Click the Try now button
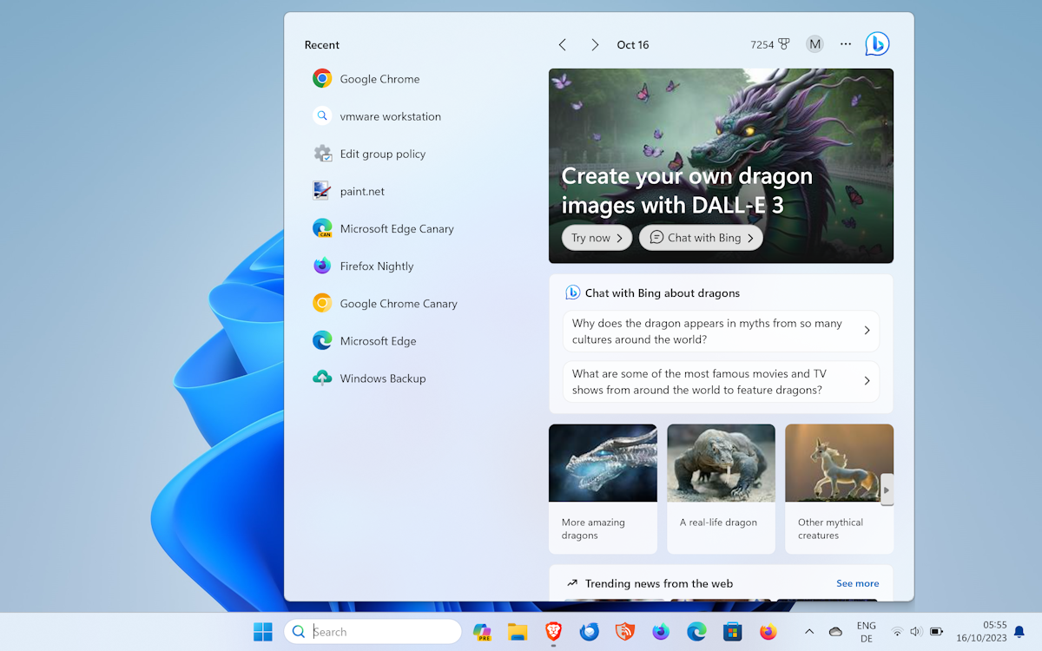The height and width of the screenshot is (651, 1042). [x=597, y=237]
